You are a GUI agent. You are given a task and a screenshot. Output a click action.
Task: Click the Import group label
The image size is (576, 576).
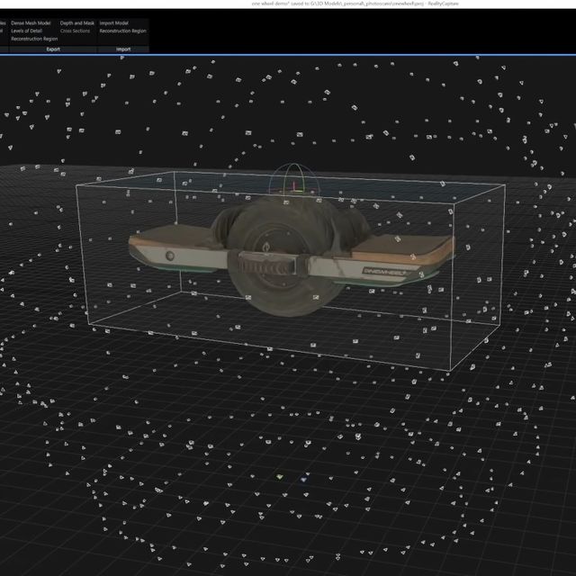[123, 49]
